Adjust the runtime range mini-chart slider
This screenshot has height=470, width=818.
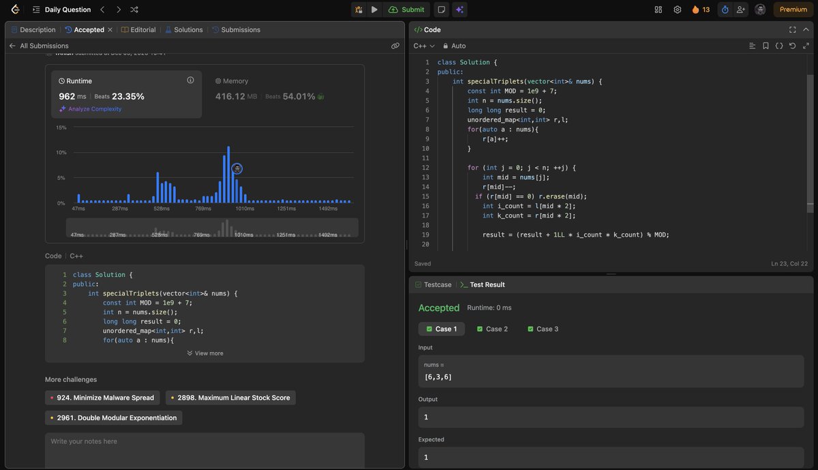[x=212, y=228]
